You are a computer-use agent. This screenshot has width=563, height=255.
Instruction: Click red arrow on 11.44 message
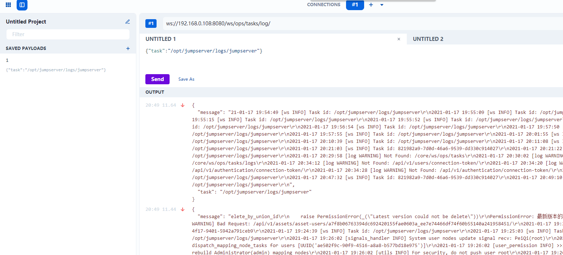pyautogui.click(x=183, y=209)
